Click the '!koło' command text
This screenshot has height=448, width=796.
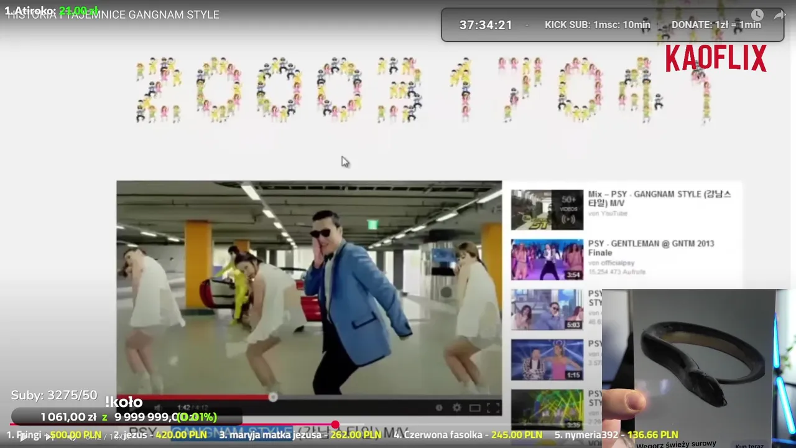tap(124, 403)
